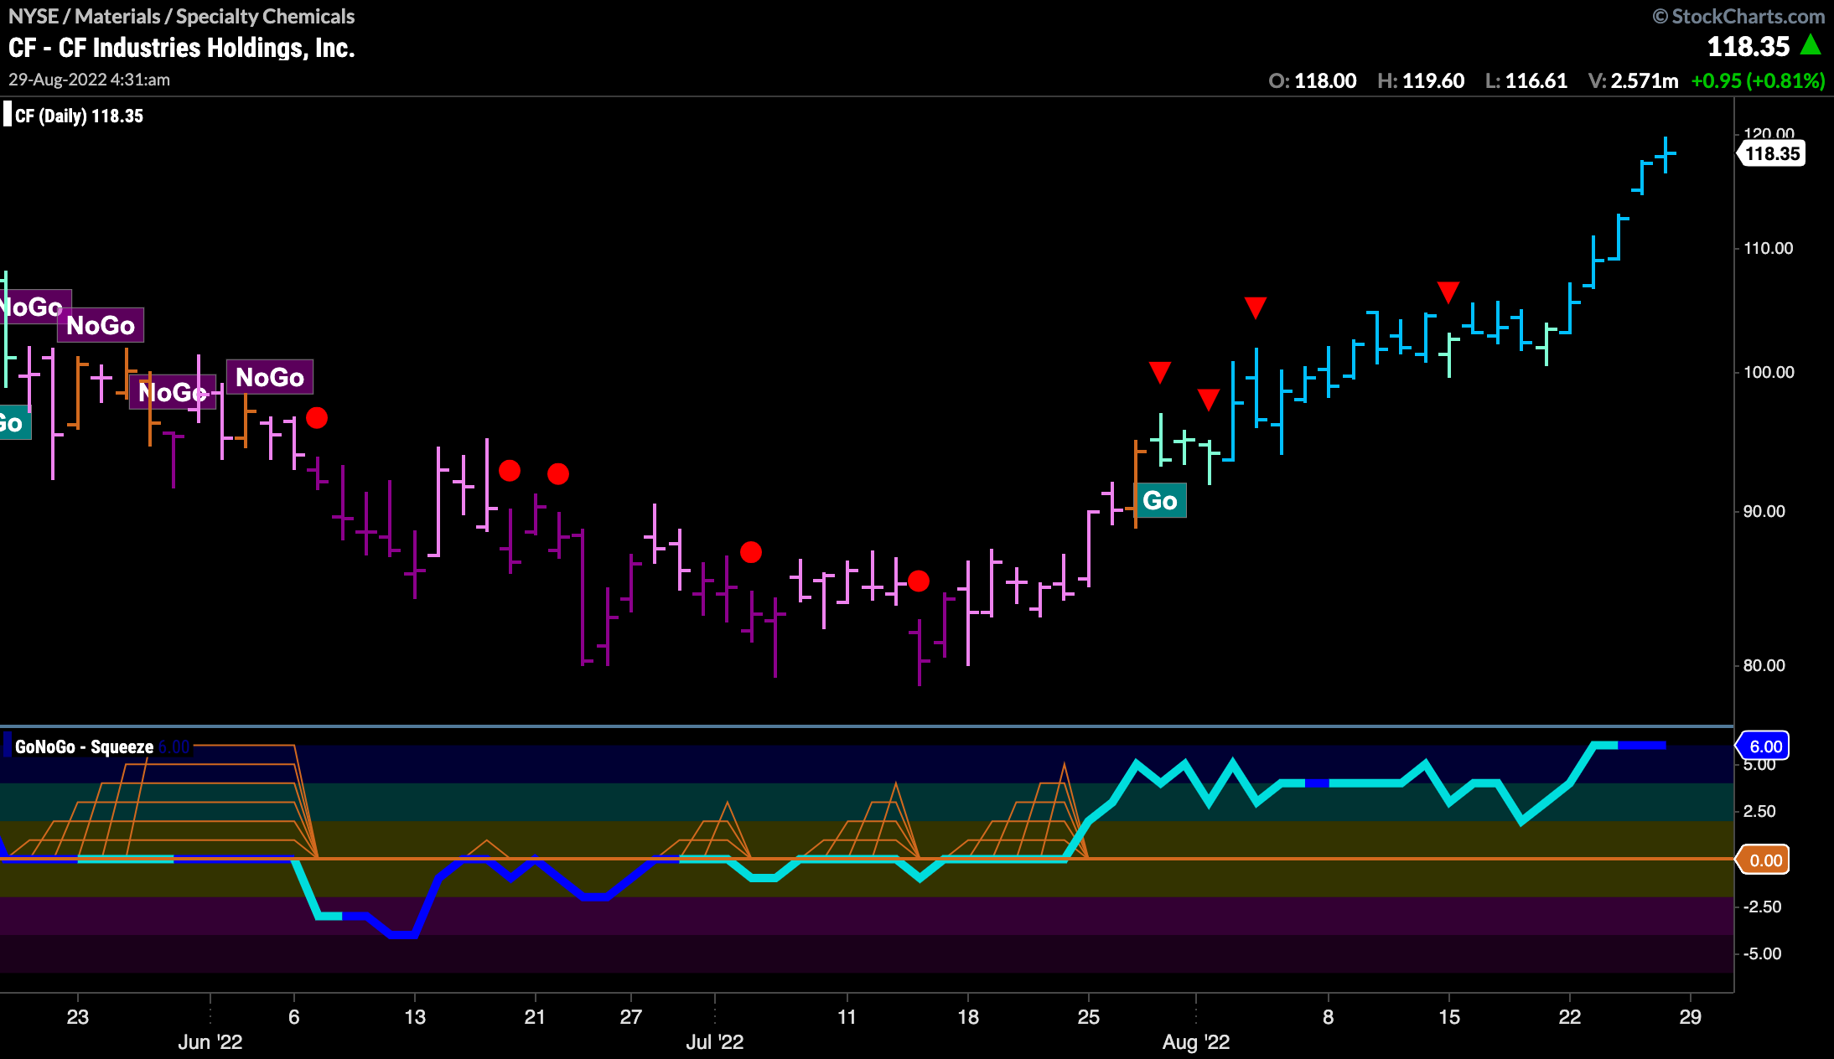1834x1059 pixels.
Task: Select the right red circle near June 21
Action: click(x=558, y=474)
